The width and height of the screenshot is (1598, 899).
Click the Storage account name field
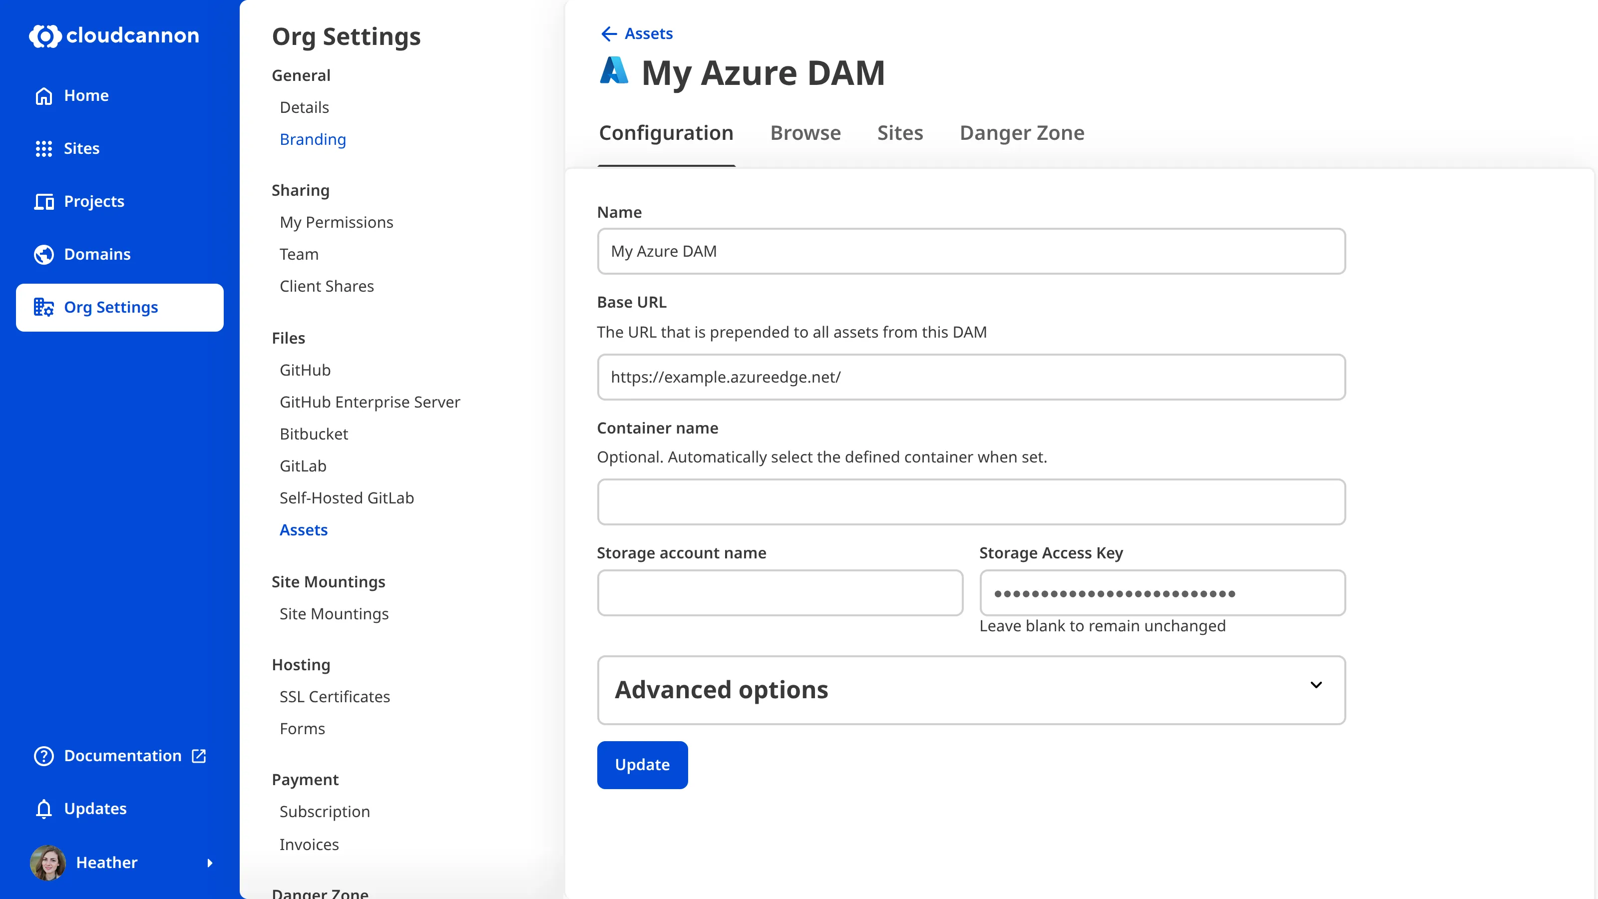pyautogui.click(x=780, y=593)
